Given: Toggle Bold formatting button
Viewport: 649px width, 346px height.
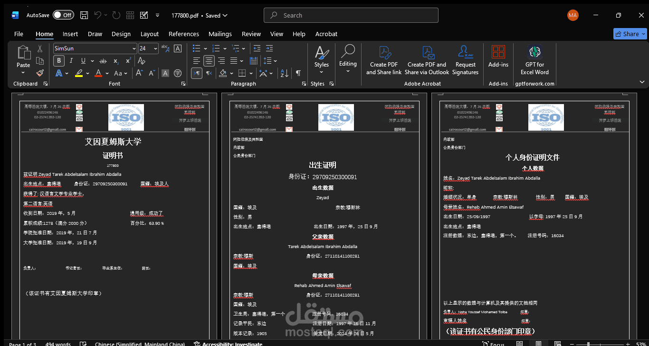Looking at the screenshot, I should [59, 61].
